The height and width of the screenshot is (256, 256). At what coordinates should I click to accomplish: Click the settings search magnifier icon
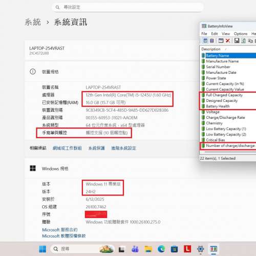pos(57,7)
